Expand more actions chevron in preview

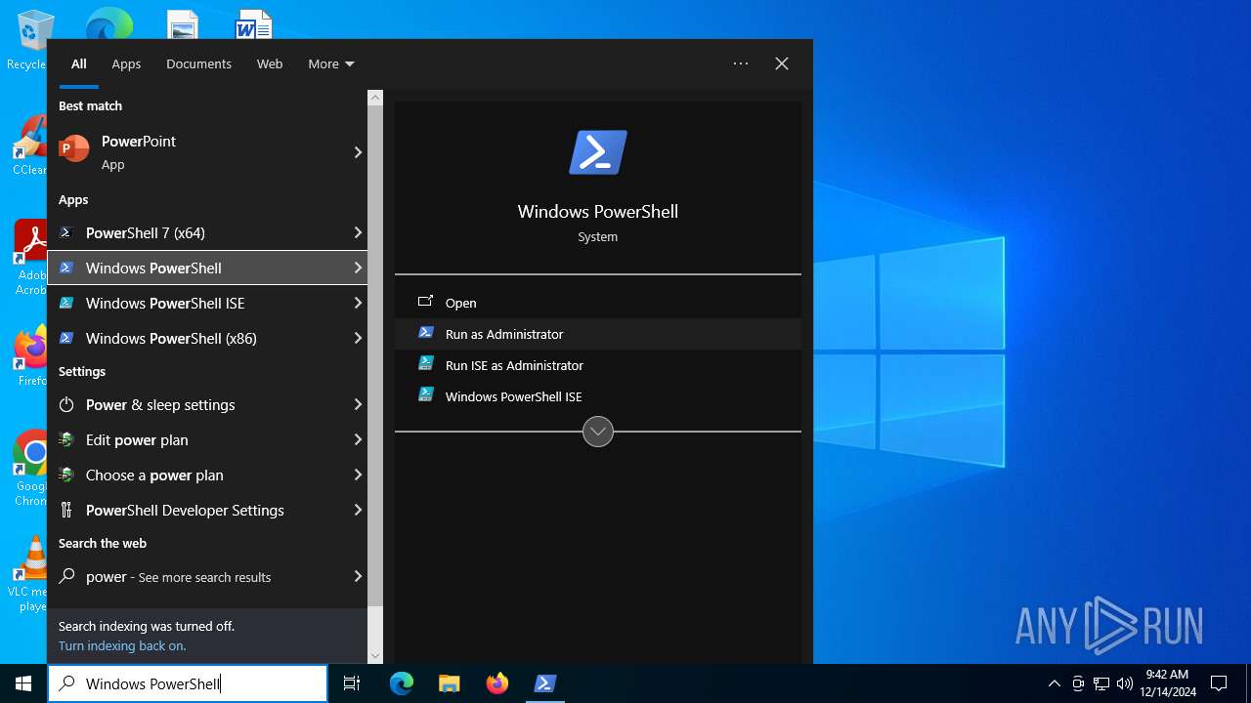(x=598, y=431)
